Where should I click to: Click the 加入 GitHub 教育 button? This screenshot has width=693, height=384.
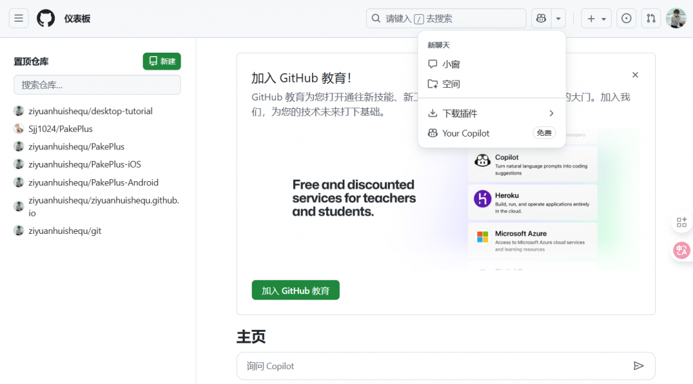[295, 290]
